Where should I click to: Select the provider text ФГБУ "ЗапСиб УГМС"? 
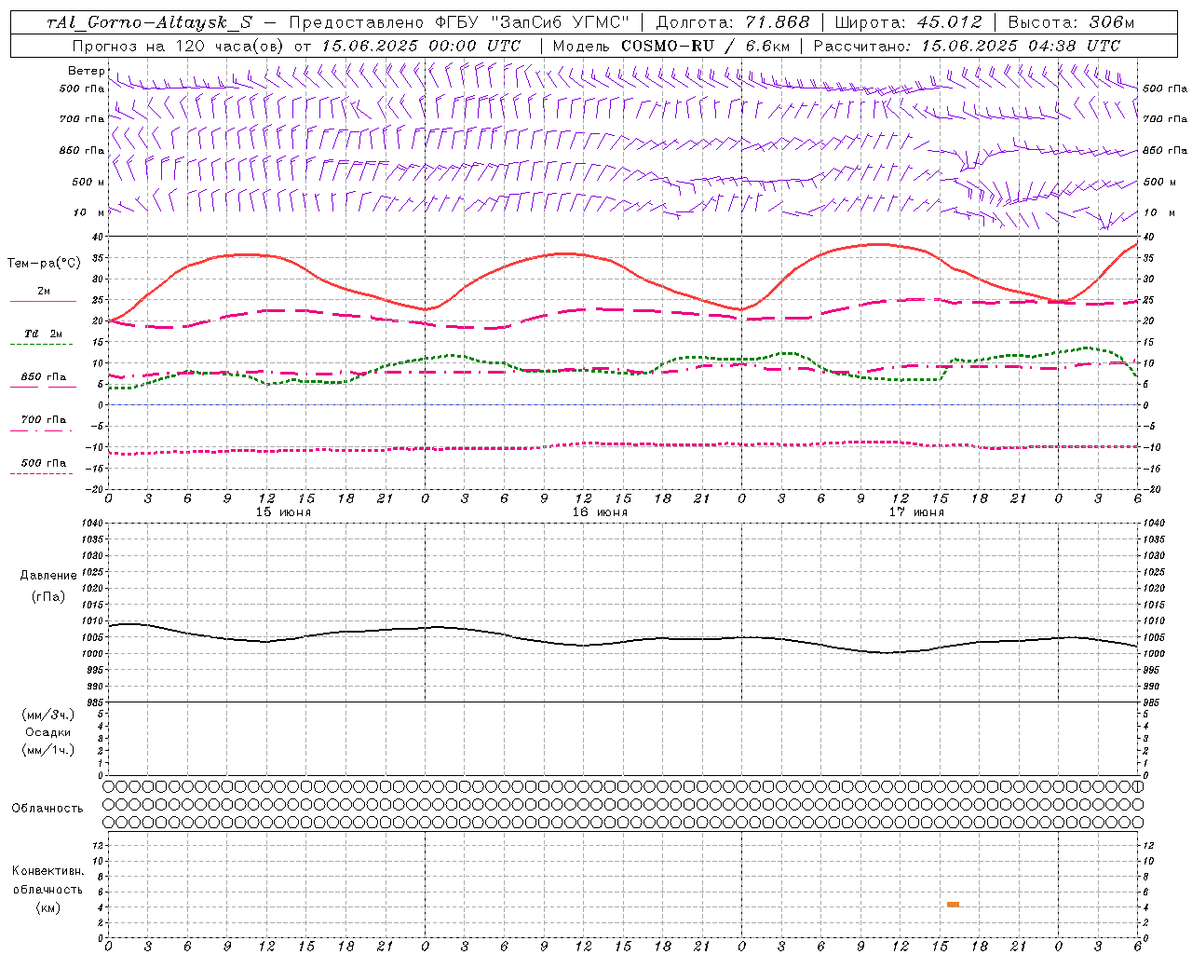pos(533,23)
